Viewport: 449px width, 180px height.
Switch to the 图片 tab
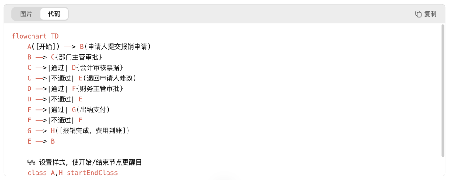click(x=26, y=14)
